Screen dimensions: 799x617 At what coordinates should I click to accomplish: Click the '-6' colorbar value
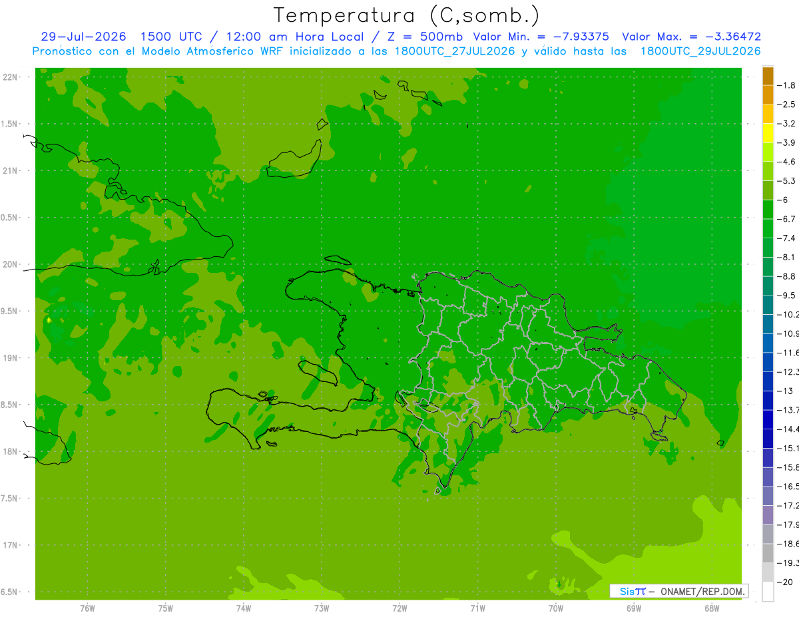pyautogui.click(x=782, y=200)
